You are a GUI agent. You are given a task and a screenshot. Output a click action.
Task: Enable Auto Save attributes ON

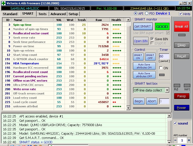pyautogui.click(x=144, y=66)
